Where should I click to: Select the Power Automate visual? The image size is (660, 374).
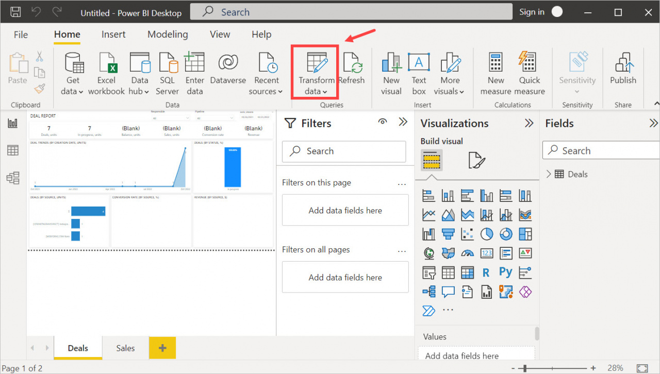(x=428, y=311)
